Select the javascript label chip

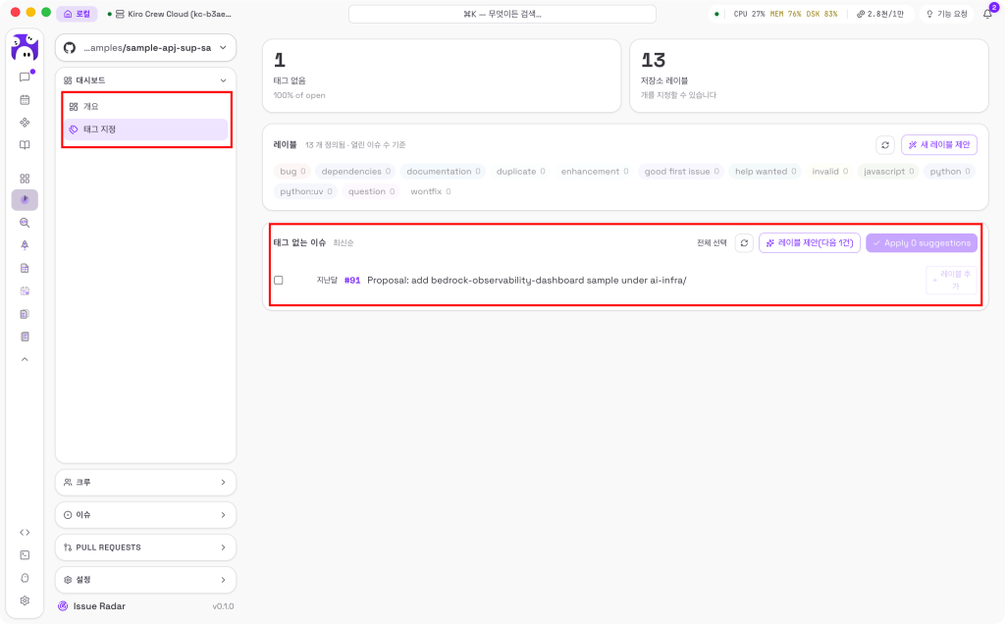(x=888, y=171)
